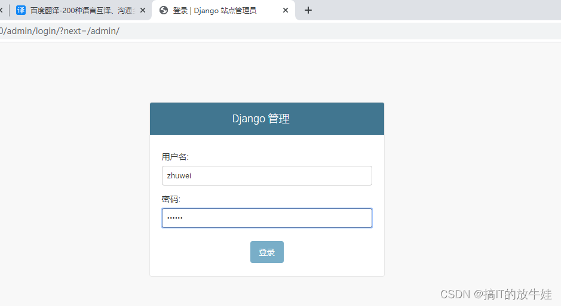Select the Django 站点管理员 login tab

coord(223,10)
